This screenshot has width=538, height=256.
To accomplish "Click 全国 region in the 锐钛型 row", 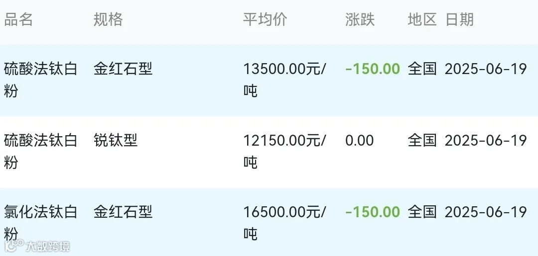I will pos(422,141).
